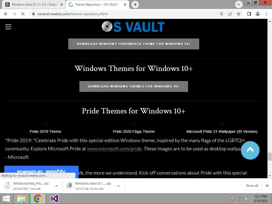Select the Theme Repository - OS VAULT tab
Screen dimensions: 272x204
97,5
